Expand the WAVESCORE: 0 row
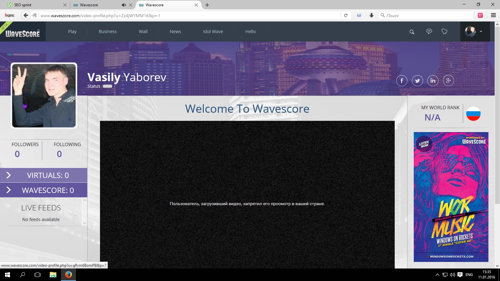The width and height of the screenshot is (500, 281). (x=43, y=190)
